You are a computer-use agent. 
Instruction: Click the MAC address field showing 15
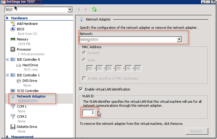coord(99,68)
